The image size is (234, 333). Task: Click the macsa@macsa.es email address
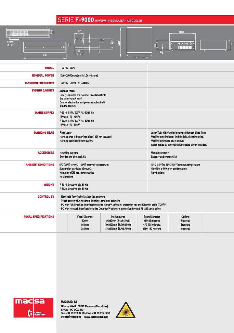pyautogui.click(x=71, y=317)
